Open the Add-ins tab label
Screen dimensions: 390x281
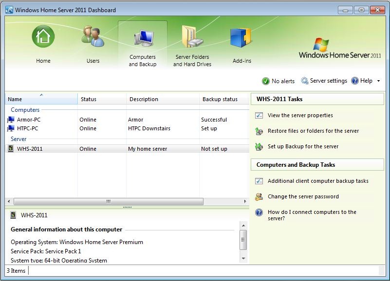(x=242, y=61)
